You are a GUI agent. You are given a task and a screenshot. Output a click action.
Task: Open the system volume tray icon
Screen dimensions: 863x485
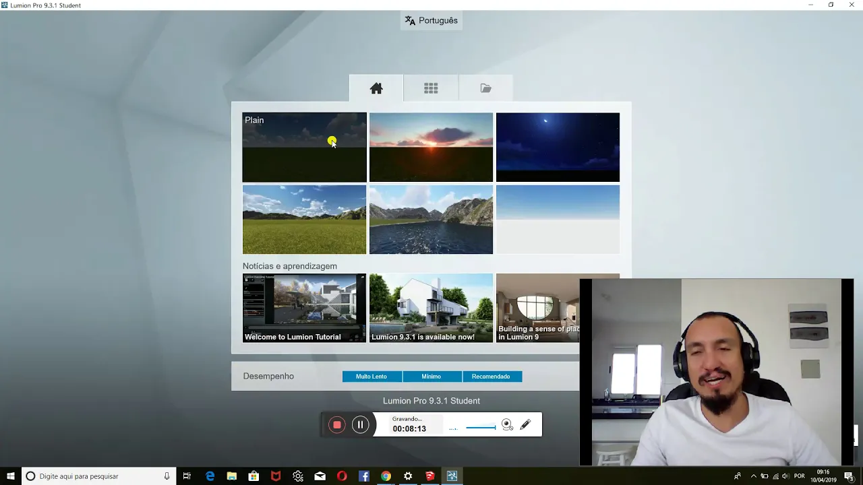pos(785,476)
